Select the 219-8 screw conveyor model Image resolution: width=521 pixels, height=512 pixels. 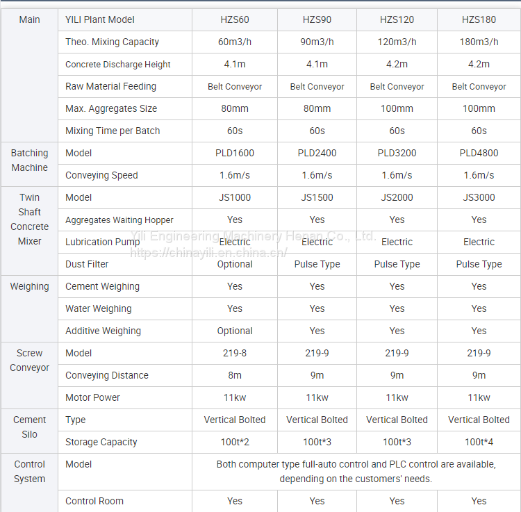235,353
